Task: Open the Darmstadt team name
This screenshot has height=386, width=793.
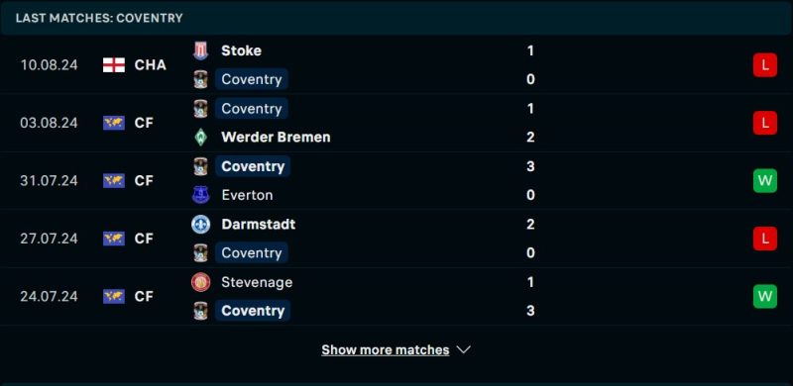Action: click(x=259, y=225)
